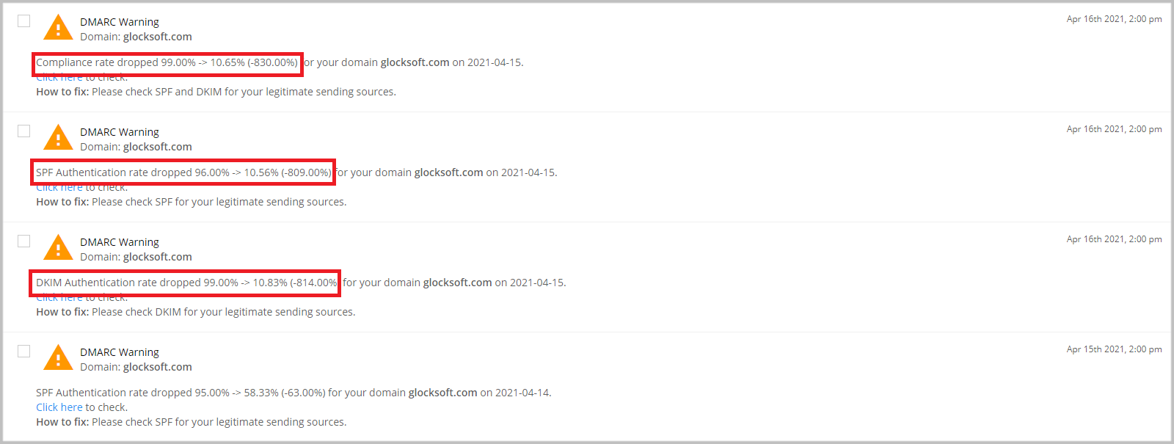1174x444 pixels.
Task: Click the glocksoft.com domain label of the Apr 15th alert
Action: (158, 367)
